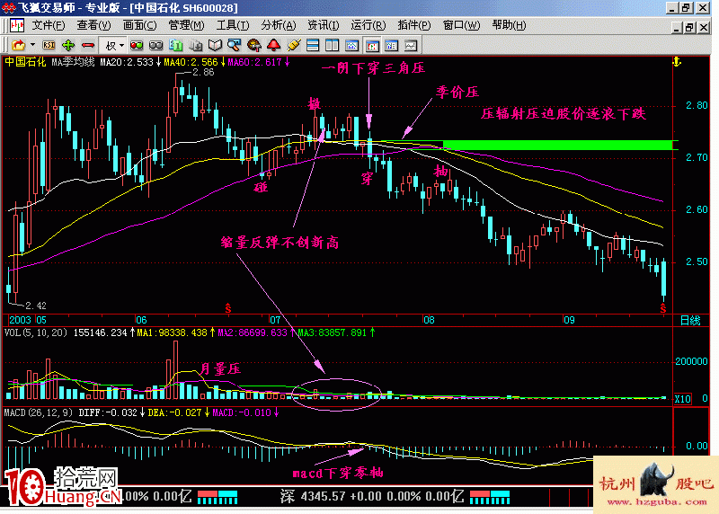Minimize the inner chart window
This screenshot has width=719, height=514.
click(677, 28)
